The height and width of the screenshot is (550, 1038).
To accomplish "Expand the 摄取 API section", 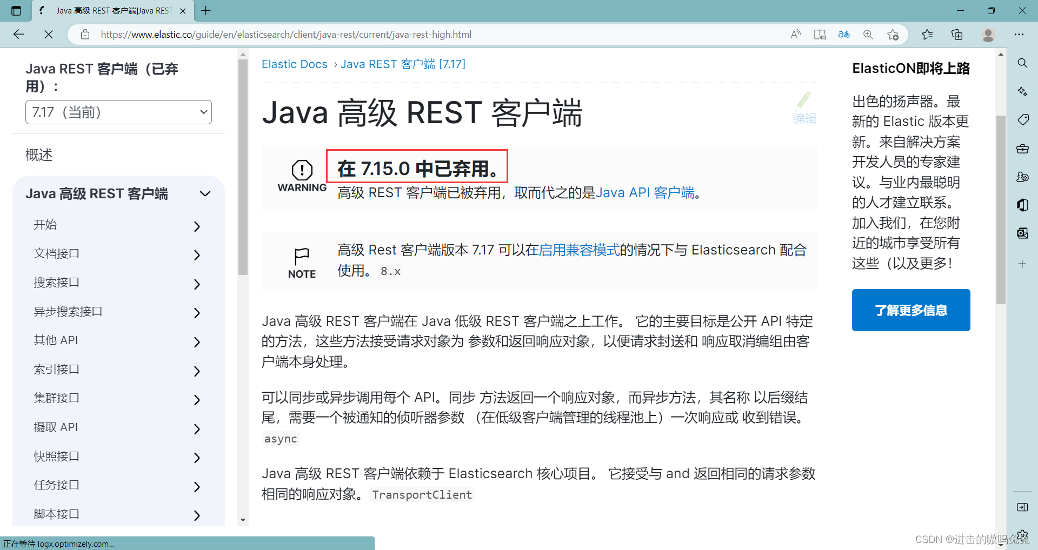I will [x=197, y=429].
